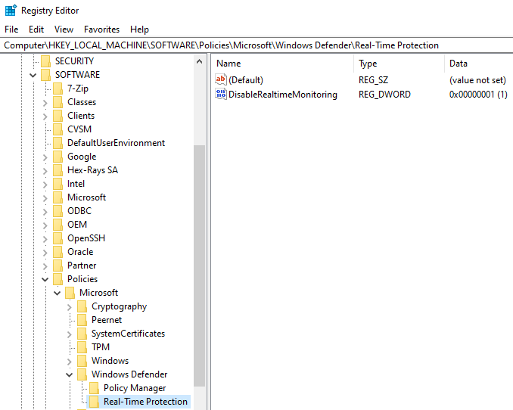Click the DisableRealtimeMonitoring DWORD value icon
Viewport: 513px width, 410px height.
point(221,95)
